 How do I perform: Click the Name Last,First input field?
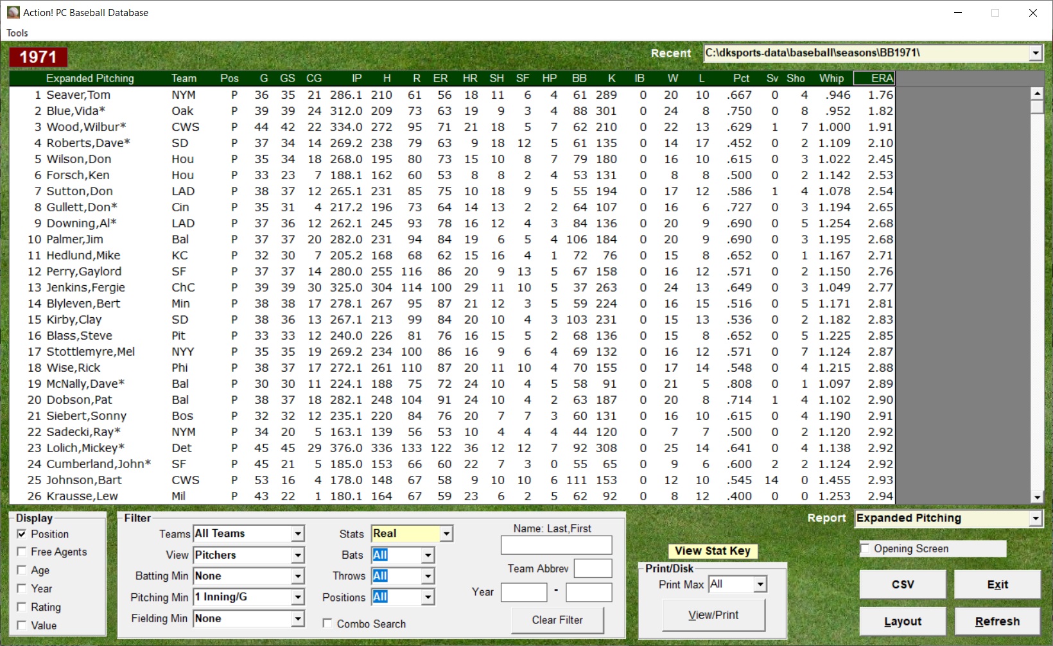click(x=556, y=546)
